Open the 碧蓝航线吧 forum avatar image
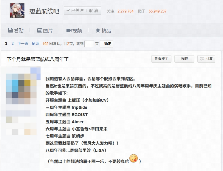 [x=17, y=10]
